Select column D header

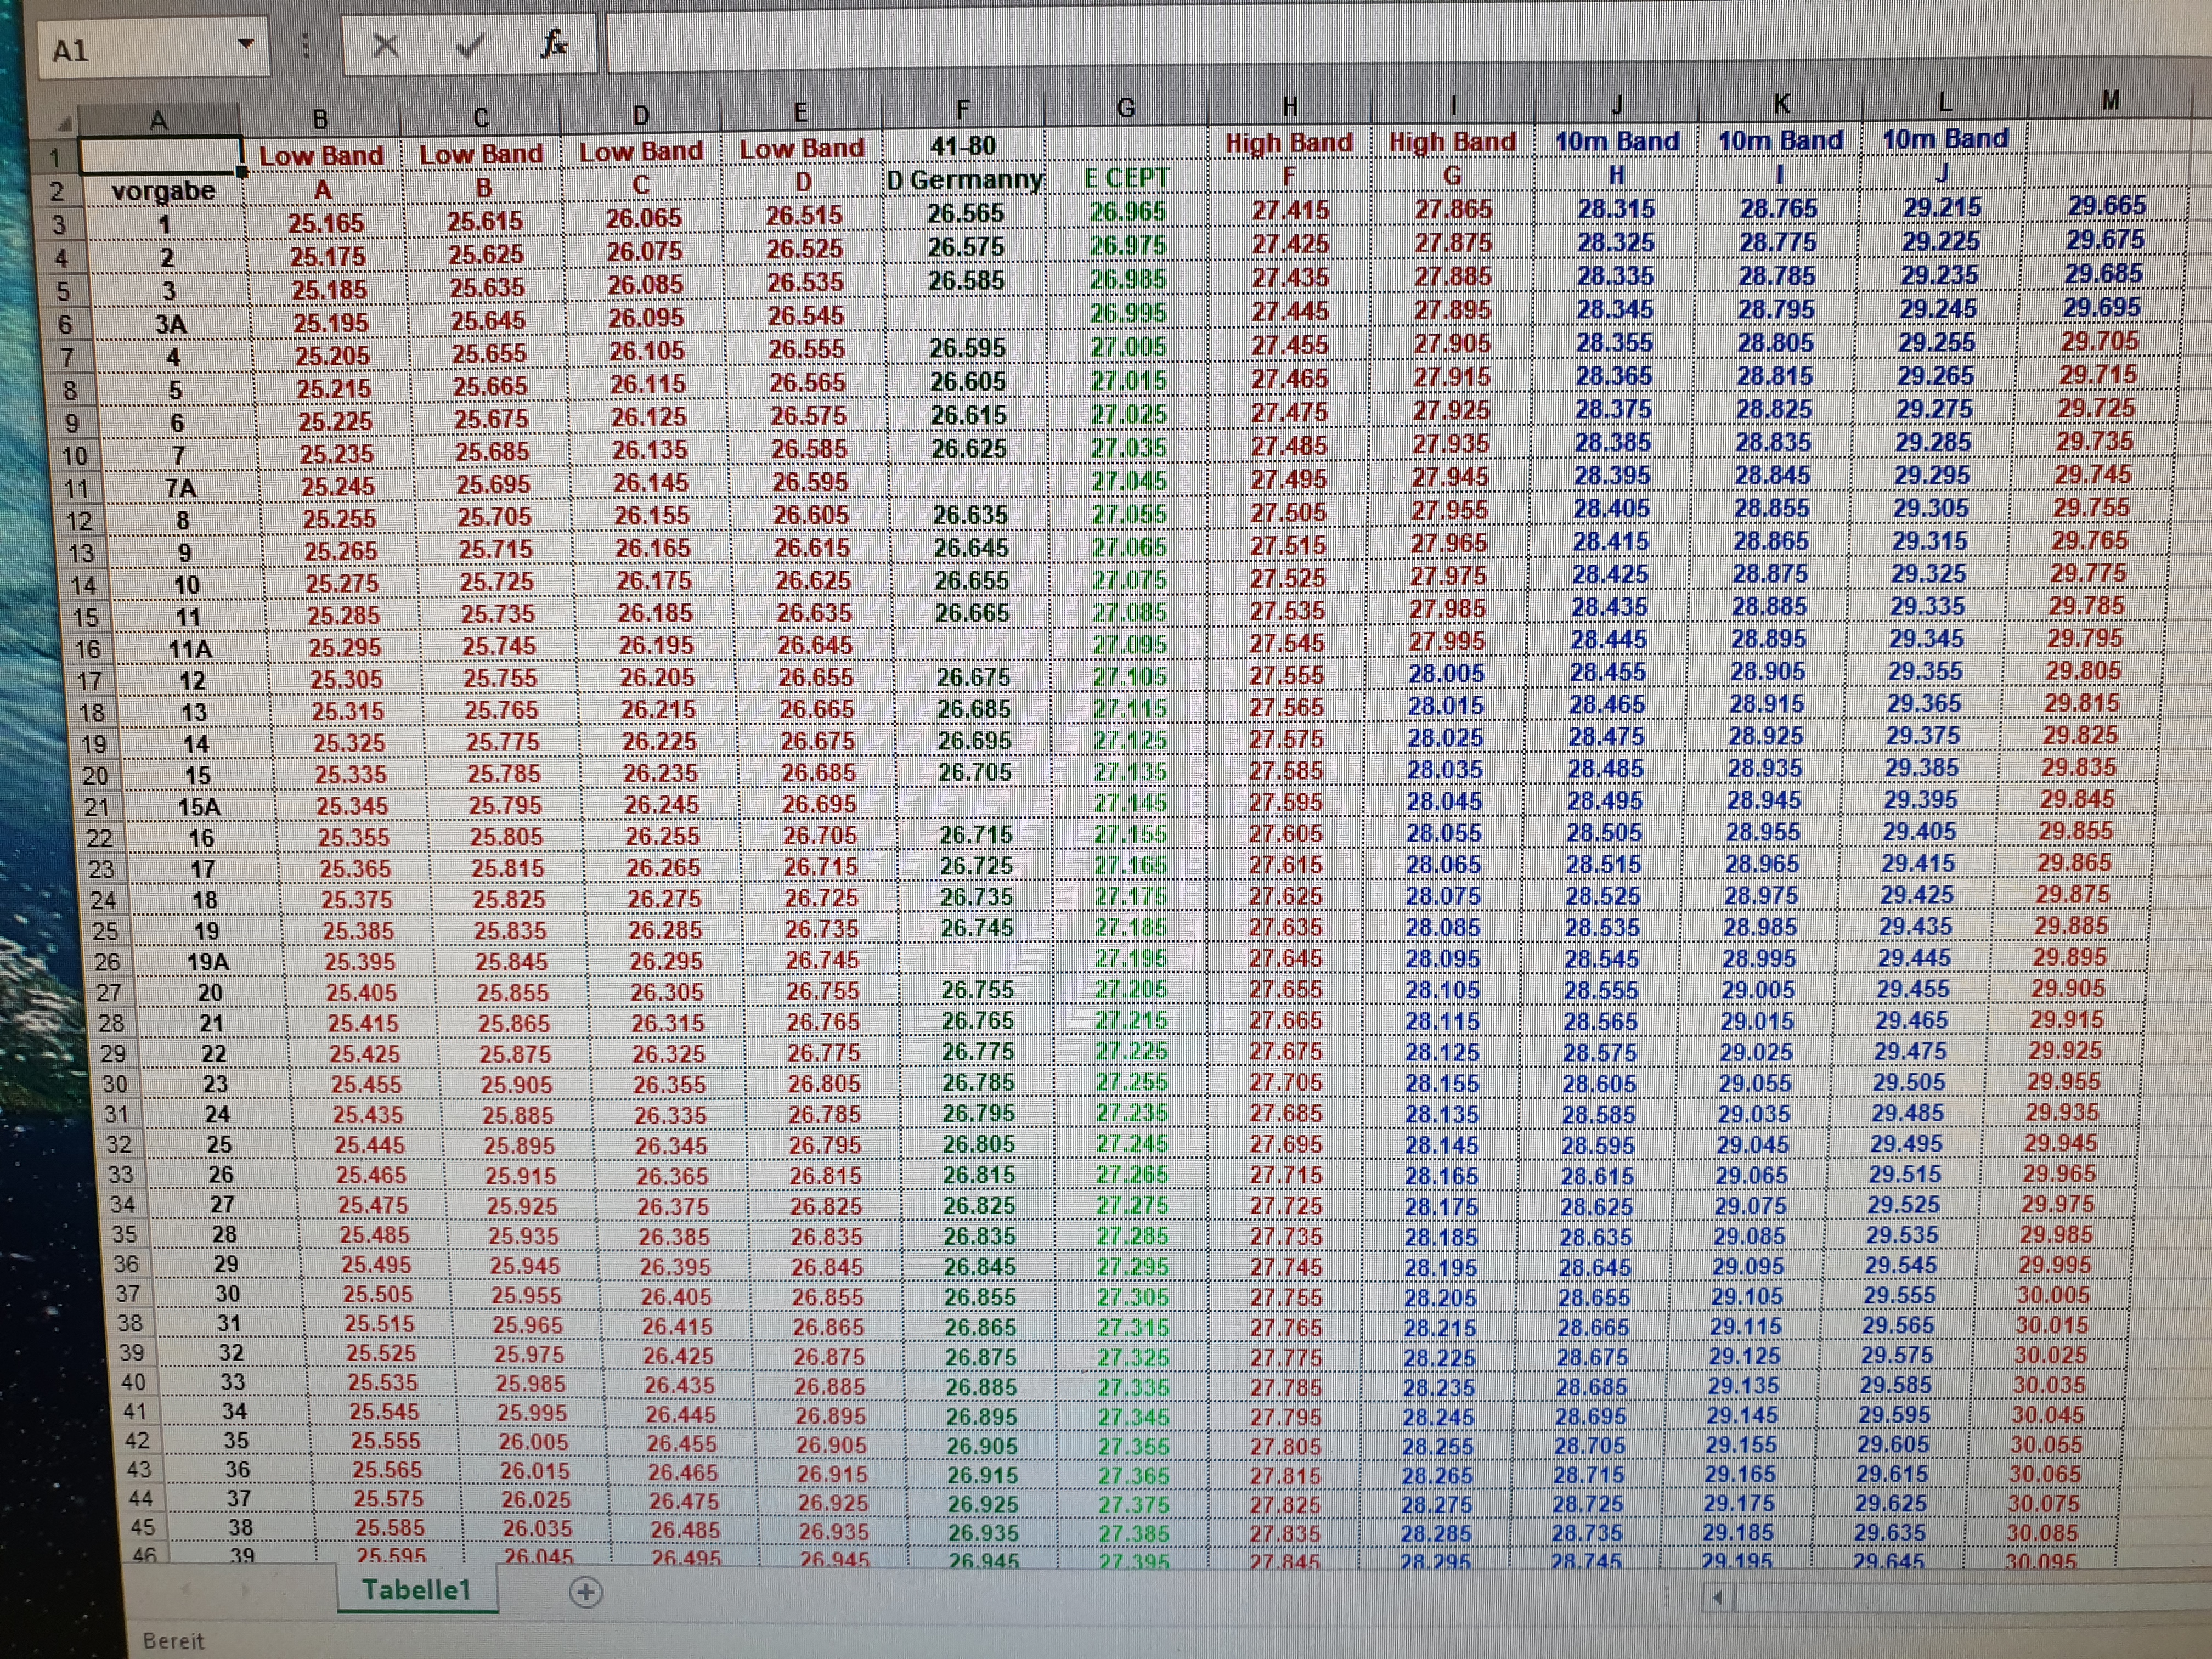click(641, 115)
